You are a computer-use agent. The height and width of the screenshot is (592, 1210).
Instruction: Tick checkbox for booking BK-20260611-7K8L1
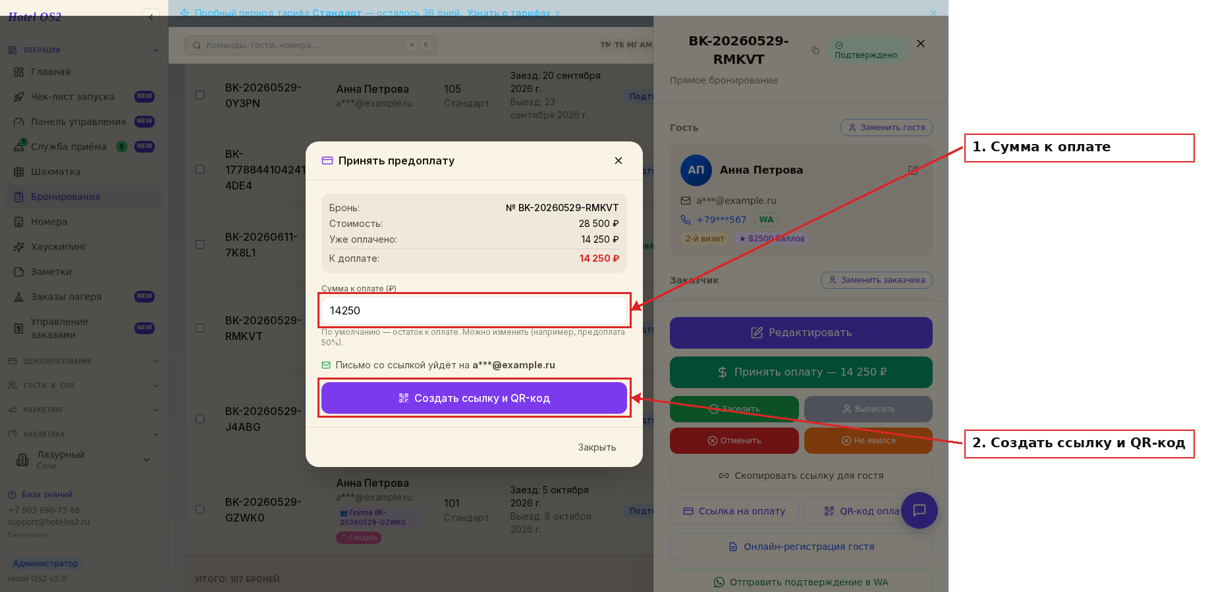point(200,245)
